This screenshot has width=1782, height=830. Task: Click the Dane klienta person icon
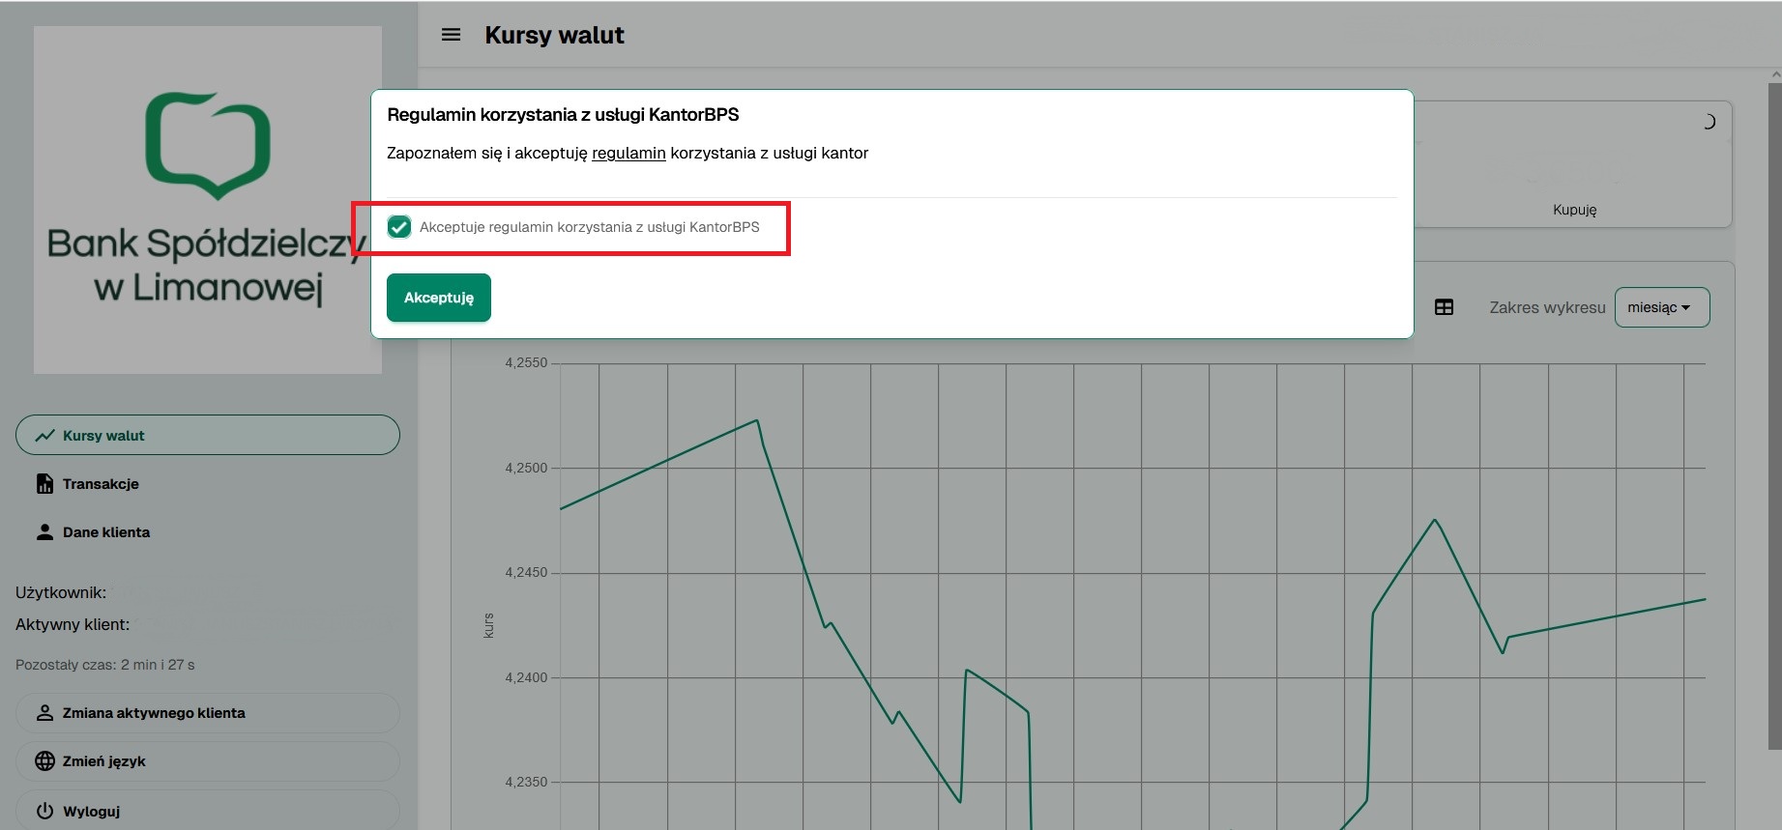(x=44, y=532)
